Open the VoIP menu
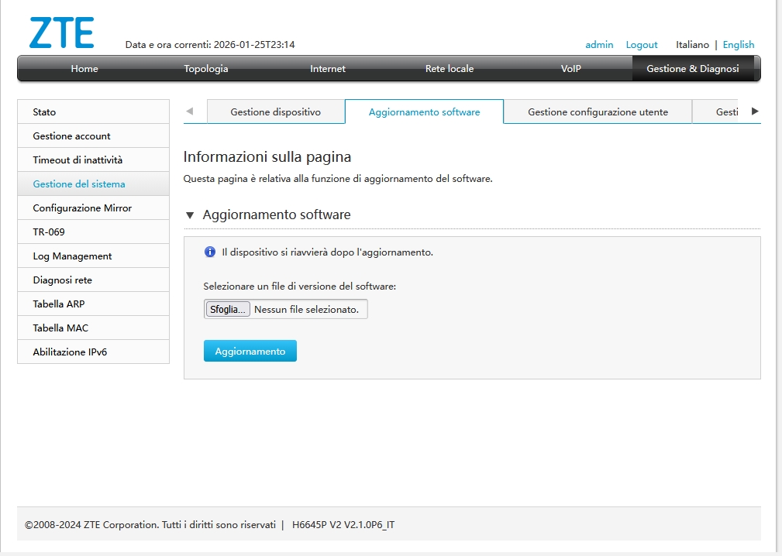Image resolution: width=782 pixels, height=556 pixels. coord(571,69)
